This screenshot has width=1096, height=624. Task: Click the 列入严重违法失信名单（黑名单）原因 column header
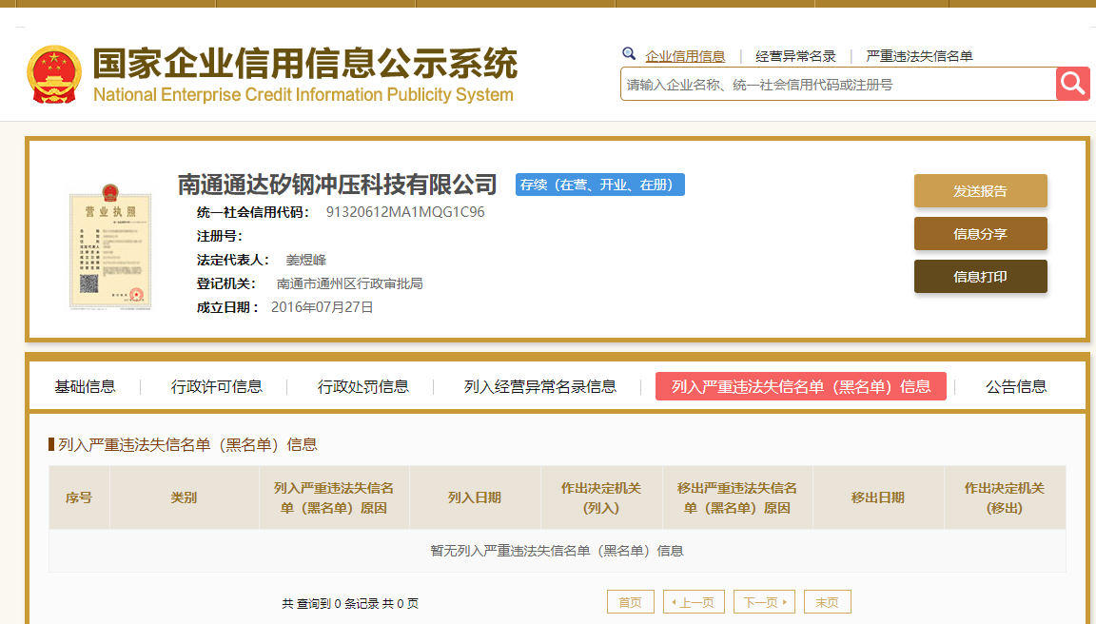pos(334,497)
